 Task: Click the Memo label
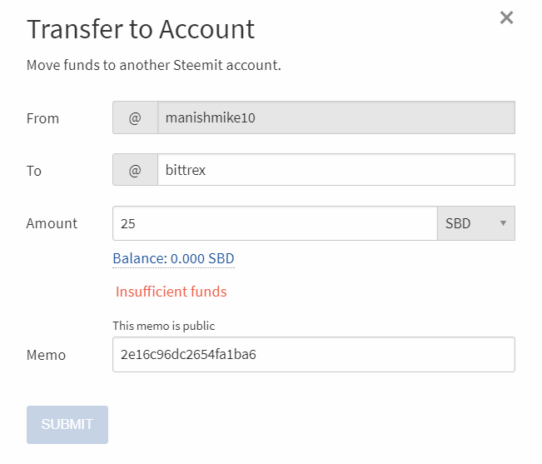point(46,355)
